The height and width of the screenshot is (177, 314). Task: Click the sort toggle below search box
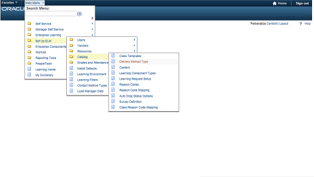[x=92, y=18]
